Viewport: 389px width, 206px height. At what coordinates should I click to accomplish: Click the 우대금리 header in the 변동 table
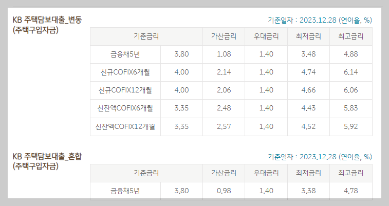click(266, 36)
